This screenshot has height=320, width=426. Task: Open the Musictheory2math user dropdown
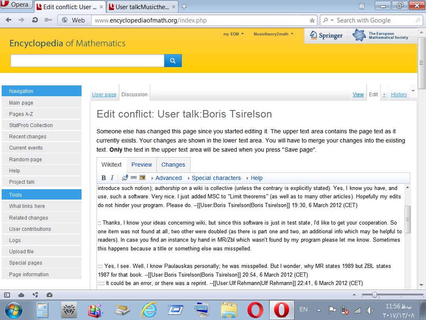(x=273, y=34)
